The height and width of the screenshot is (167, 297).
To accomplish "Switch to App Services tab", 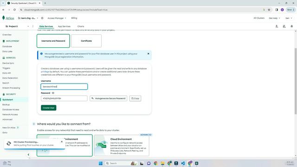I will (64, 26).
